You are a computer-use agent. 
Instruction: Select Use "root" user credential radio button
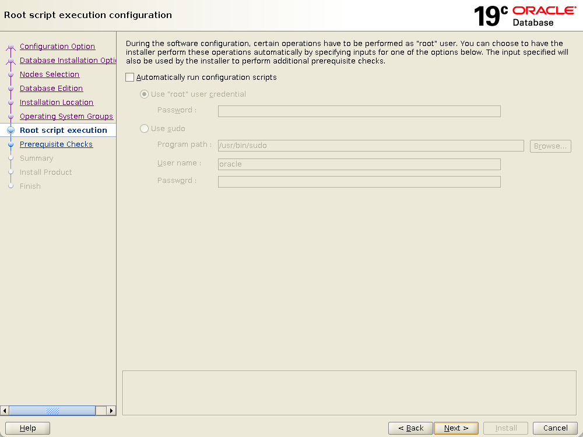pos(145,94)
